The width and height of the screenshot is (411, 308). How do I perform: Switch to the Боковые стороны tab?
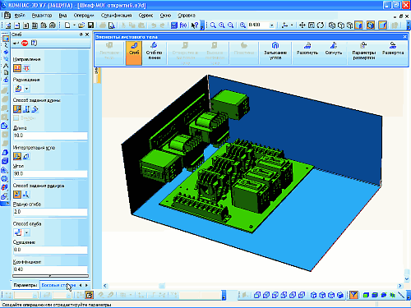coord(58,285)
